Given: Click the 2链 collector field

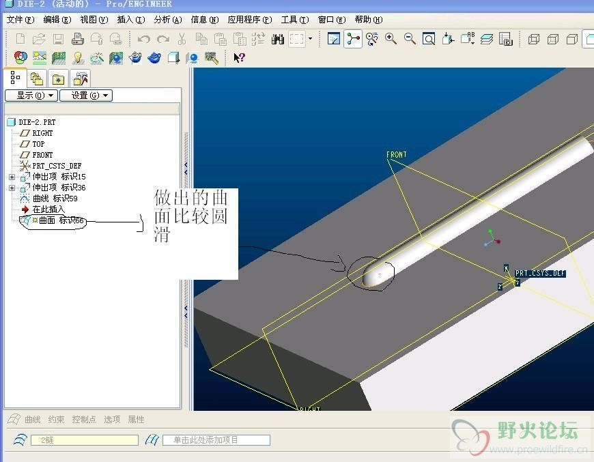Looking at the screenshot, I should (85, 440).
